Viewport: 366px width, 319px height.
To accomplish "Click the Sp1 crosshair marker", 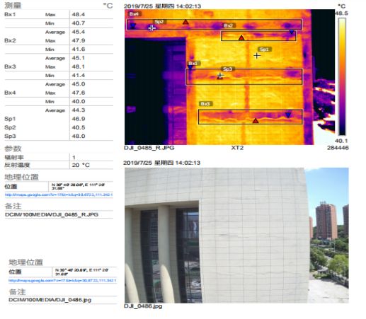I will pos(257,56).
